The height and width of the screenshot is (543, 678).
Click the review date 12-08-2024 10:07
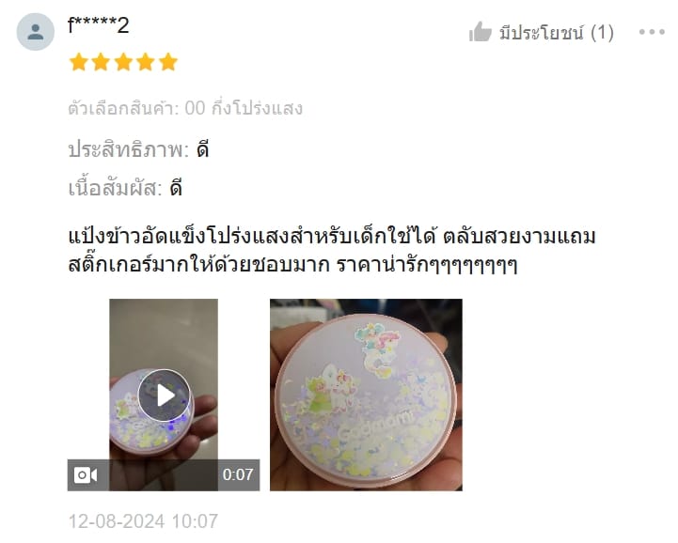[x=144, y=521]
